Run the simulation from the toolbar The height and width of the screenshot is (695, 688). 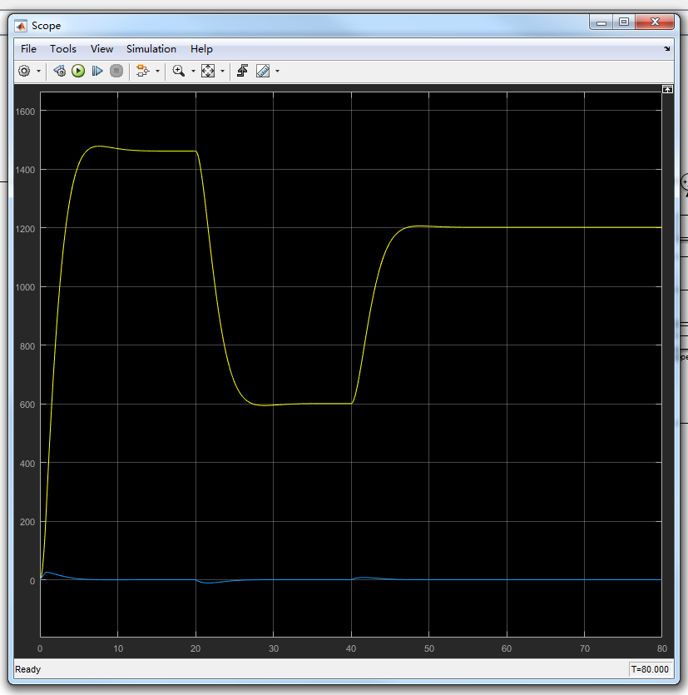[x=78, y=71]
